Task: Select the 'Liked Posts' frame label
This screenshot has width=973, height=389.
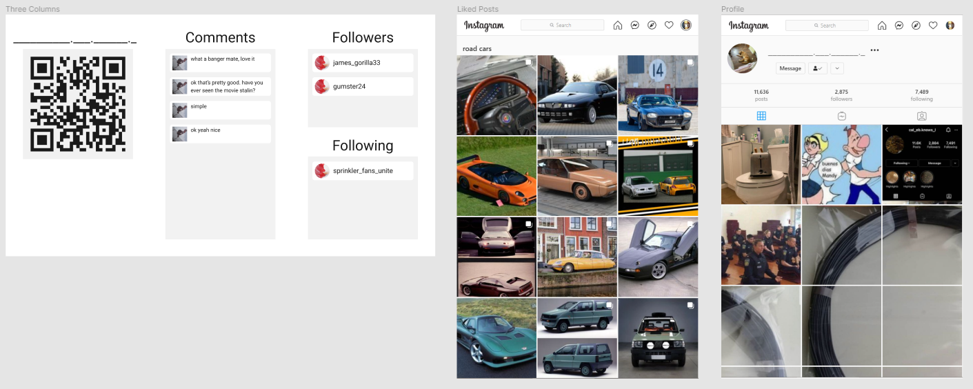Action: (478, 9)
